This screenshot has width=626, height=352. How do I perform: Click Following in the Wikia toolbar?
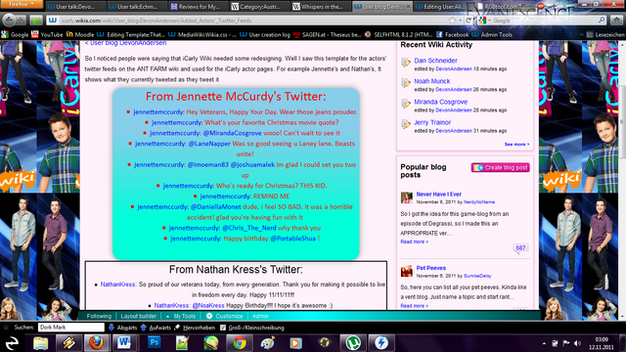[x=99, y=316]
